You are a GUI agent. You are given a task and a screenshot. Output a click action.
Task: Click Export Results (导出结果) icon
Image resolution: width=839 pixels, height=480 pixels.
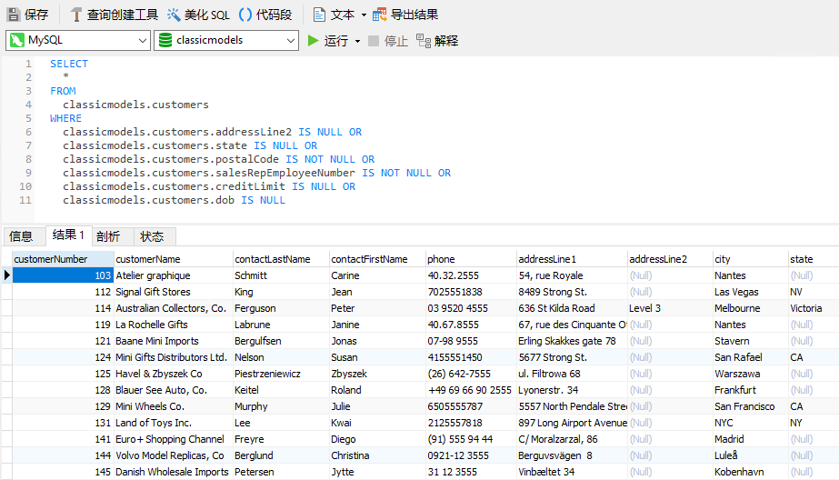pos(379,15)
